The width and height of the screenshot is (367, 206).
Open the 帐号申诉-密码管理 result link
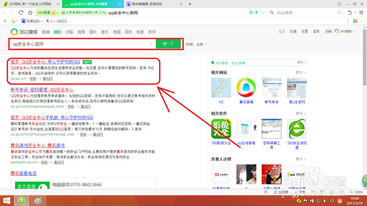[x=42, y=89]
